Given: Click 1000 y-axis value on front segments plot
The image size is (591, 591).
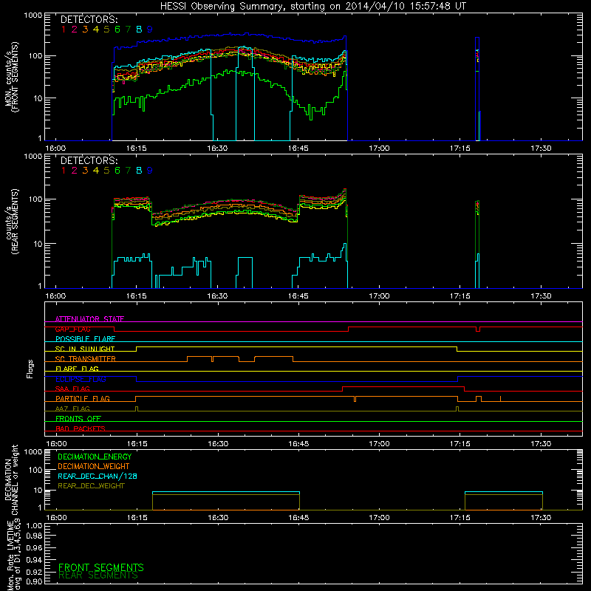Looking at the screenshot, I should click(x=33, y=16).
